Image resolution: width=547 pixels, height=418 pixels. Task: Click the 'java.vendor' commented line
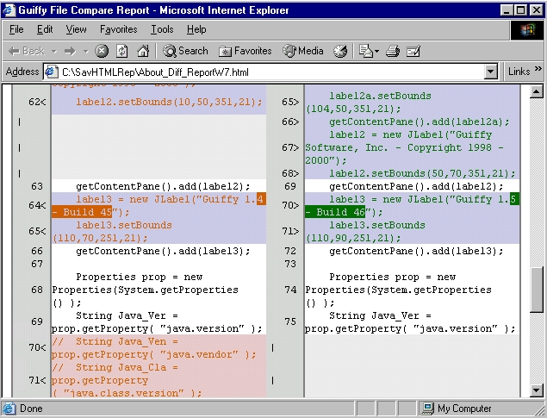pyautogui.click(x=154, y=348)
